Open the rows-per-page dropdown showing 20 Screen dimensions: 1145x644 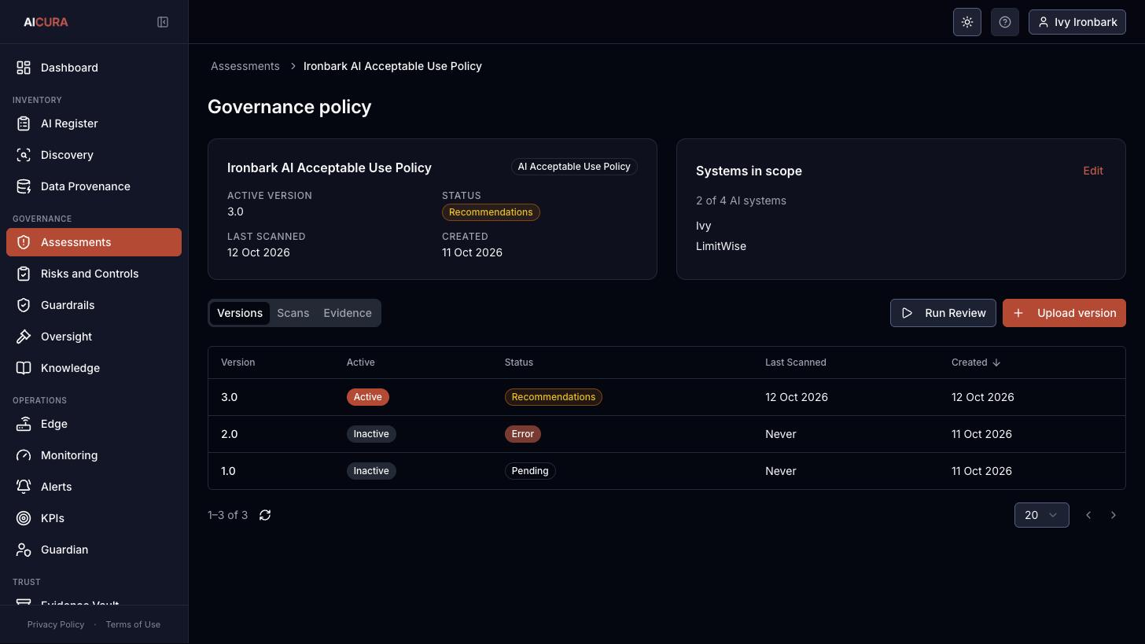click(x=1041, y=515)
